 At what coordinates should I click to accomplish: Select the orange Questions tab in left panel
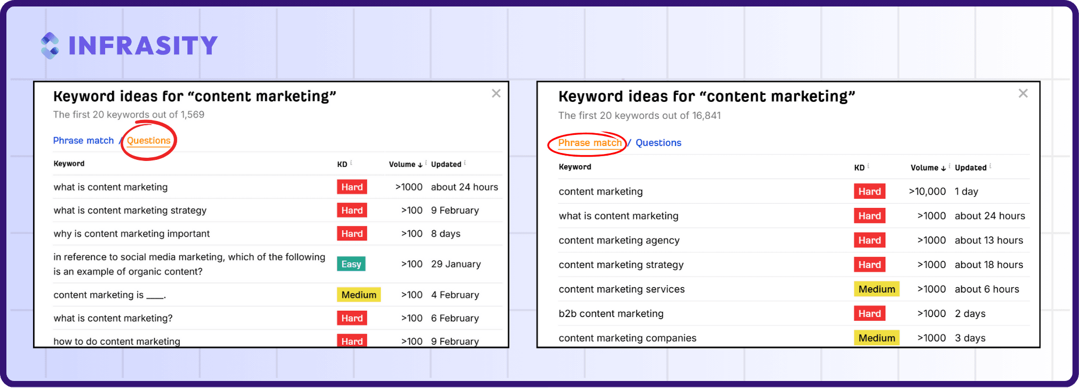(148, 141)
